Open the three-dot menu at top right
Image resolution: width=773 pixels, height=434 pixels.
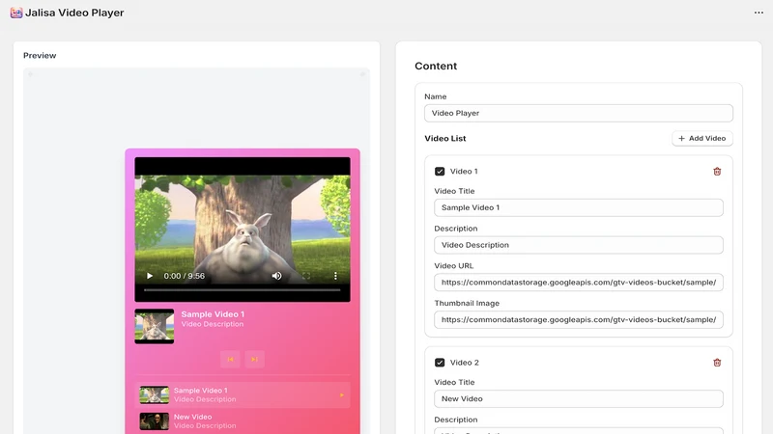(x=759, y=13)
